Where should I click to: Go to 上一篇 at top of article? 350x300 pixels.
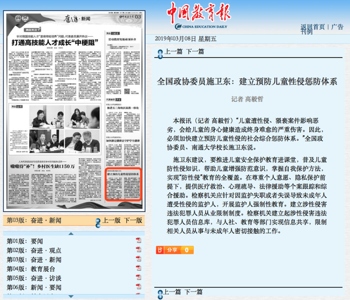coord(173,52)
